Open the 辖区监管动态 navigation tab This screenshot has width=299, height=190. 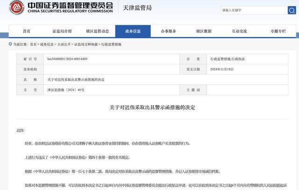(98, 31)
